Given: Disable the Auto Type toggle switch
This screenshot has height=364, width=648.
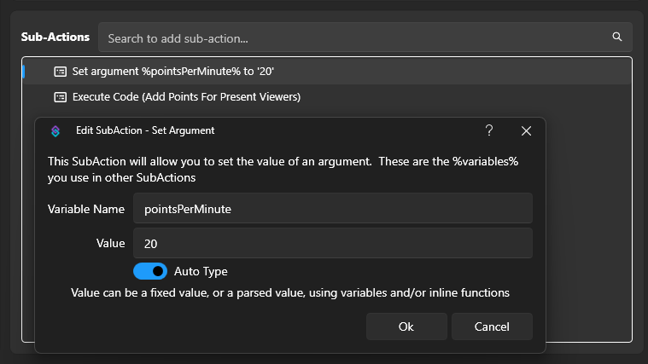Looking at the screenshot, I should point(150,271).
